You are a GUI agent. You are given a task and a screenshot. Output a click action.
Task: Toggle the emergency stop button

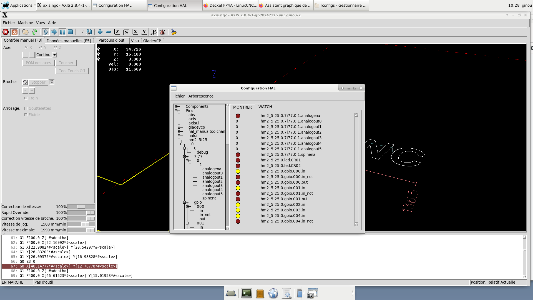pyautogui.click(x=6, y=32)
